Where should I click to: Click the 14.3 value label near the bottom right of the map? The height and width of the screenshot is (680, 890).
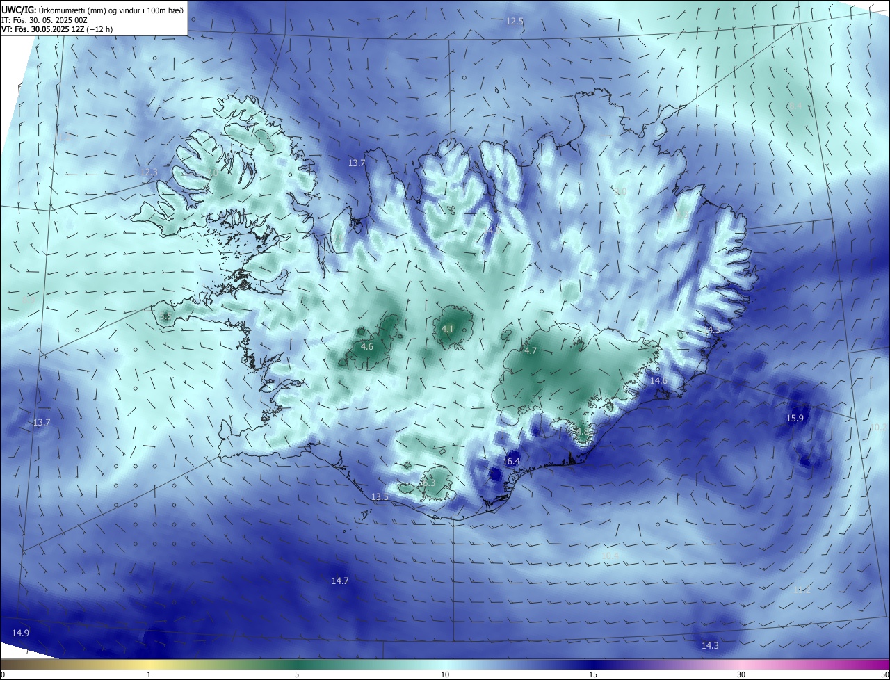tap(710, 645)
